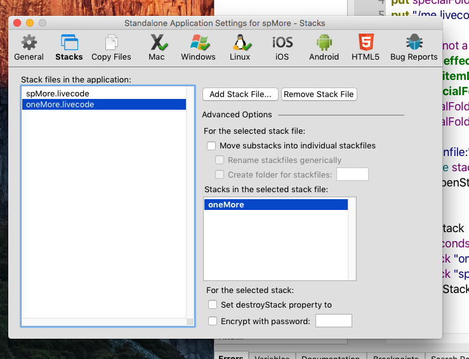Click the stack files list horizontal scrollbar
This screenshot has height=359, width=469.
click(x=104, y=322)
